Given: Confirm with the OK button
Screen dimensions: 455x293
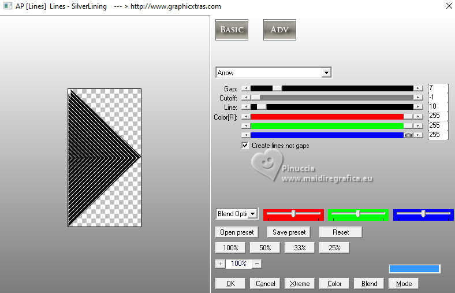Looking at the screenshot, I should tap(230, 283).
